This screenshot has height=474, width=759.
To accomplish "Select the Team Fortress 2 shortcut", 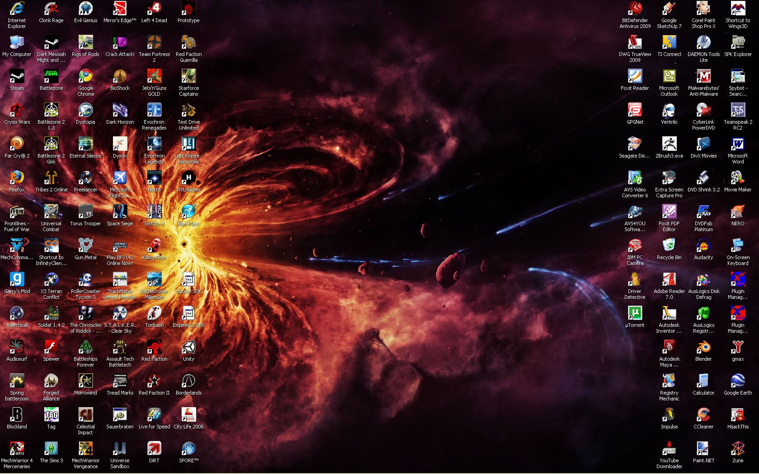I will pos(154,42).
